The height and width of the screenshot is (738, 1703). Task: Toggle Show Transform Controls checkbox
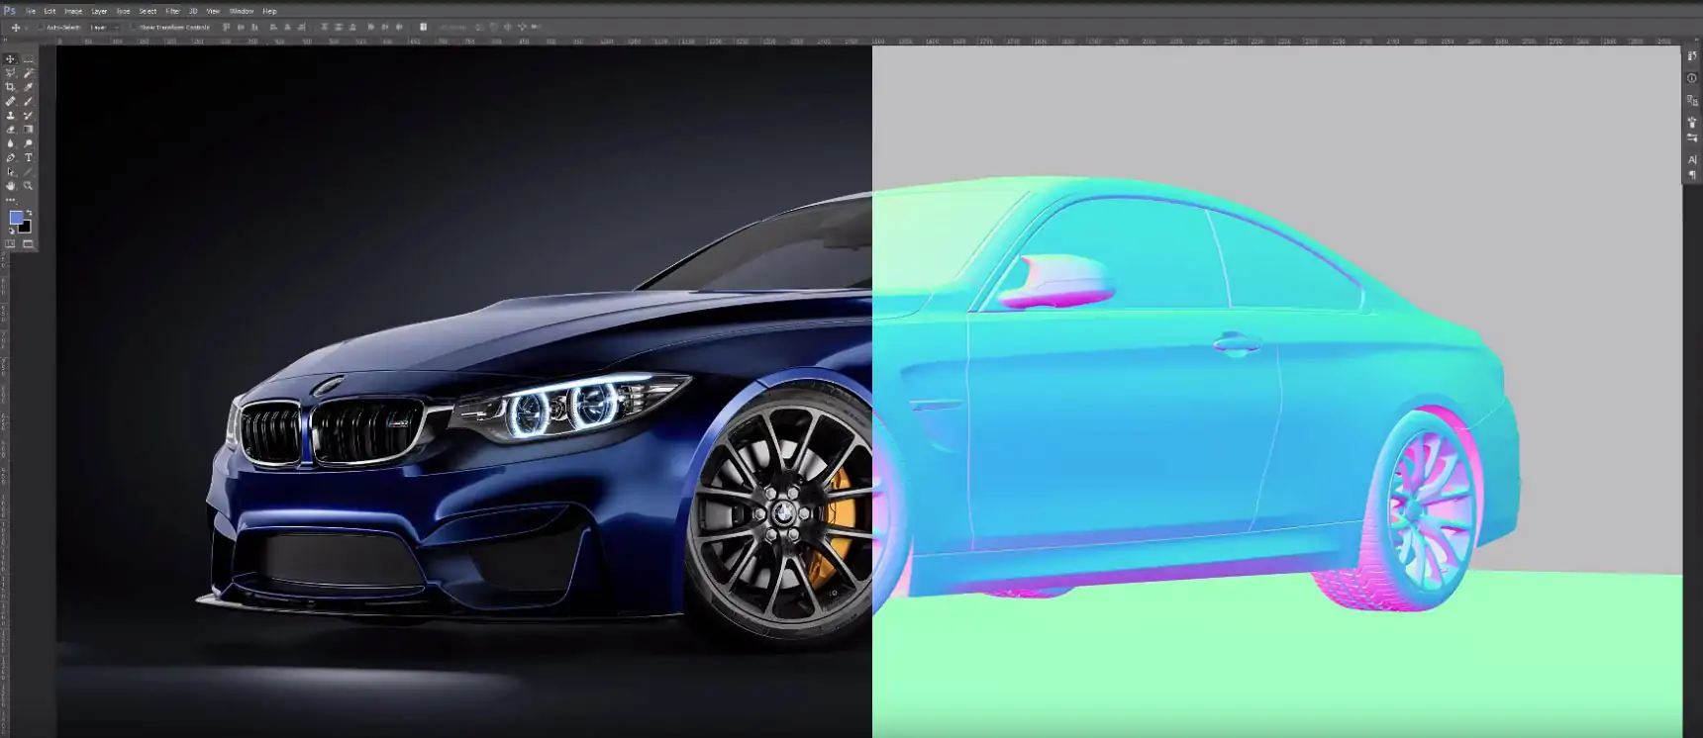coord(135,28)
